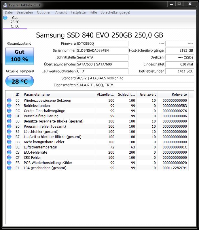This screenshot has width=199, height=230.
Task: Click the status orb for Löschfehler (gesamt)
Action: 9,131
